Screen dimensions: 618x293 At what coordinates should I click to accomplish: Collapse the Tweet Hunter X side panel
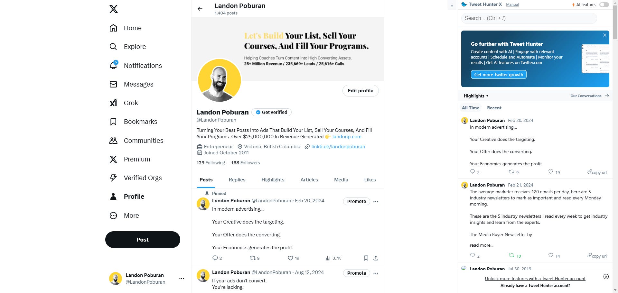452,5
